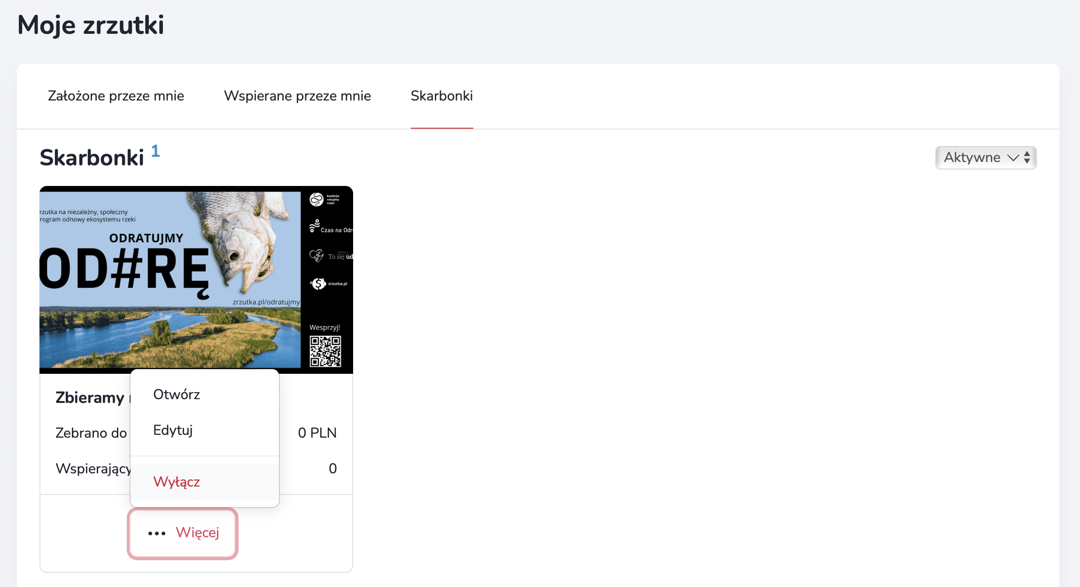Screen dimensions: 1080x587
Task: Switch to Wspierane przeze mnie tab
Action: tap(297, 96)
